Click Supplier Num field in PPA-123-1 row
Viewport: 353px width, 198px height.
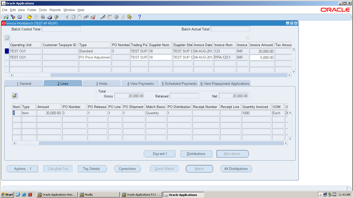[160, 57]
